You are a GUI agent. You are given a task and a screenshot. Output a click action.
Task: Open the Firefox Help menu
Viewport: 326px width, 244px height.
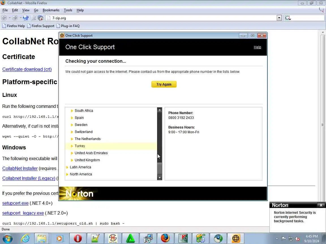[x=80, y=10]
